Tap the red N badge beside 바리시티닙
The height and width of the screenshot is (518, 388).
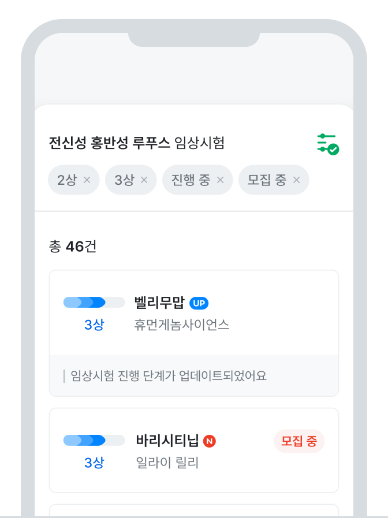210,441
